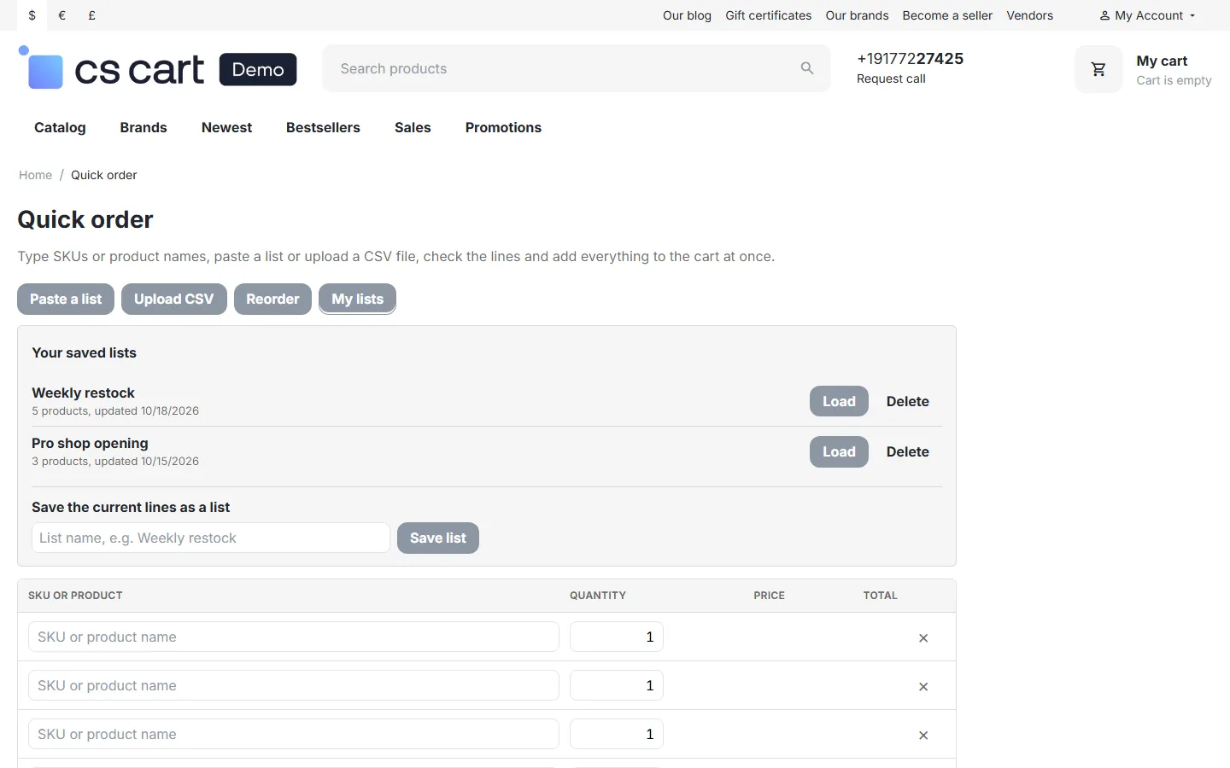Focus the third SKU or product name field
The width and height of the screenshot is (1230, 768).
pyautogui.click(x=294, y=734)
